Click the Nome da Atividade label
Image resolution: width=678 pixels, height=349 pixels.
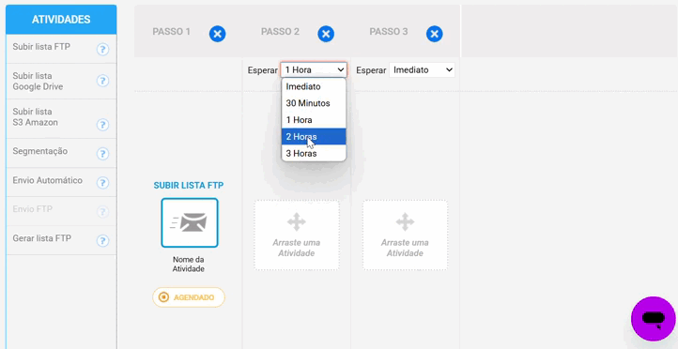point(189,265)
